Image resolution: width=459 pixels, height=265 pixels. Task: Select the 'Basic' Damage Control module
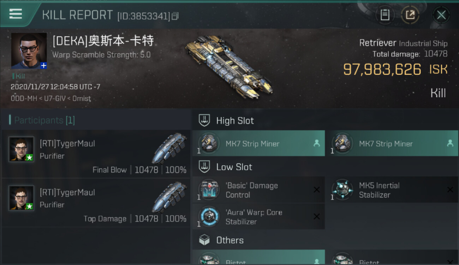(258, 190)
